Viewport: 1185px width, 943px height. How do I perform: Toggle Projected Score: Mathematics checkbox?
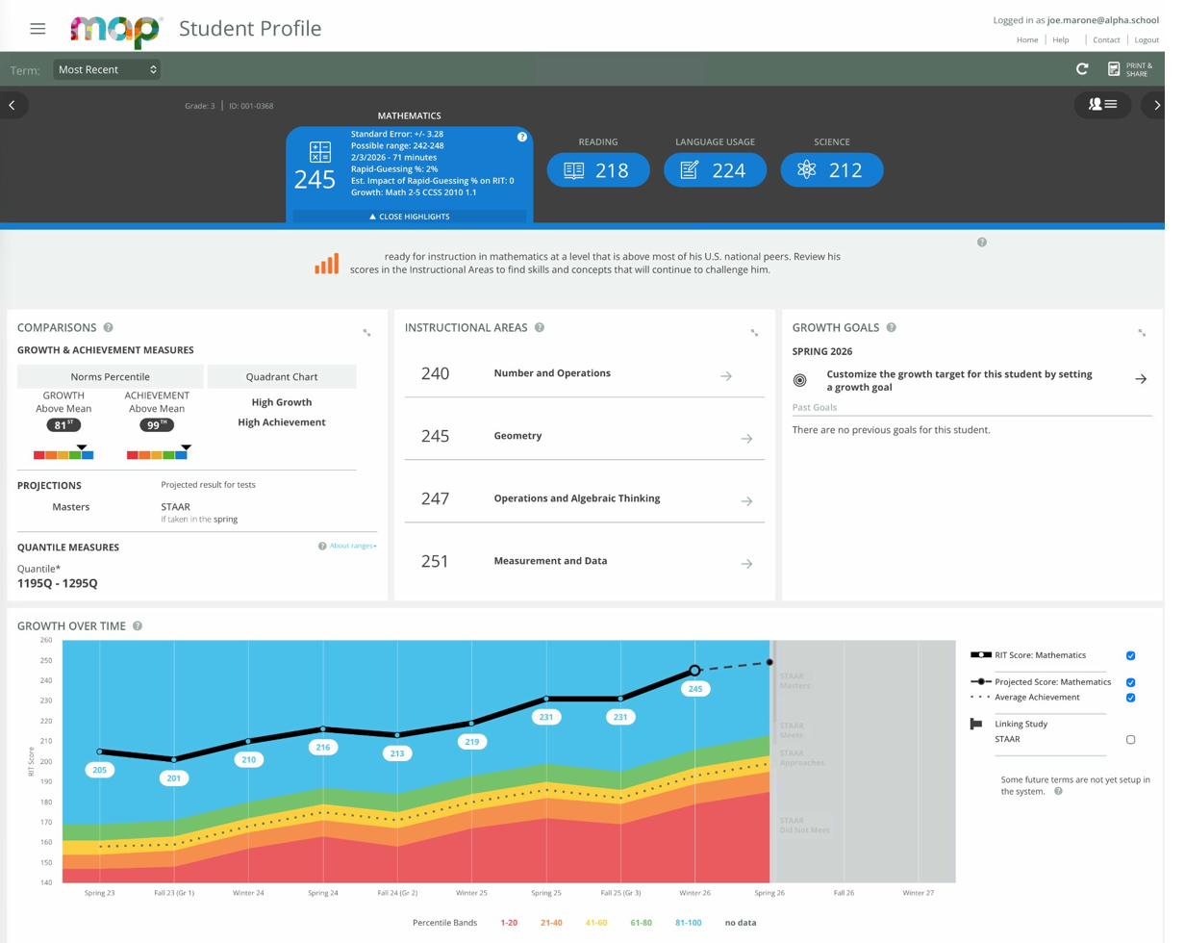[x=1130, y=682]
